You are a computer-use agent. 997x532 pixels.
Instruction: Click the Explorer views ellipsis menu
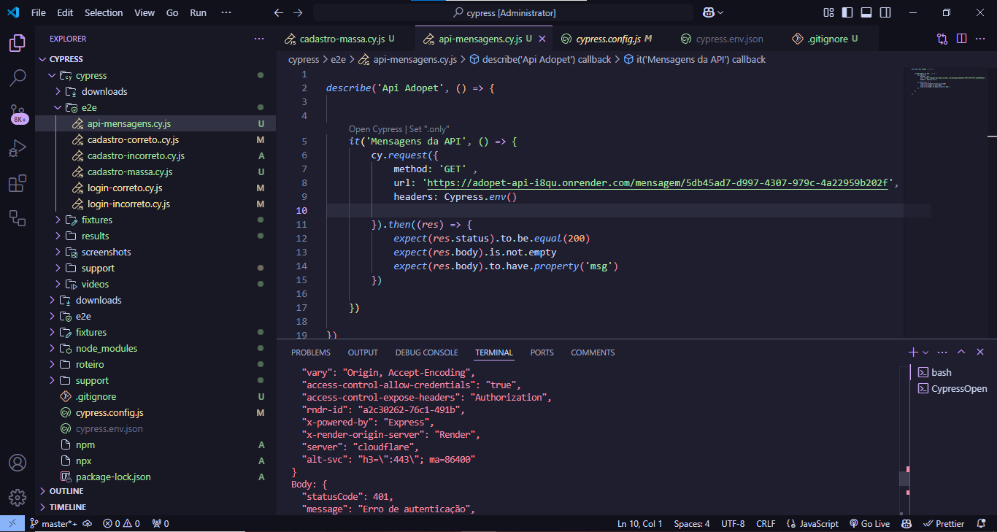[259, 39]
